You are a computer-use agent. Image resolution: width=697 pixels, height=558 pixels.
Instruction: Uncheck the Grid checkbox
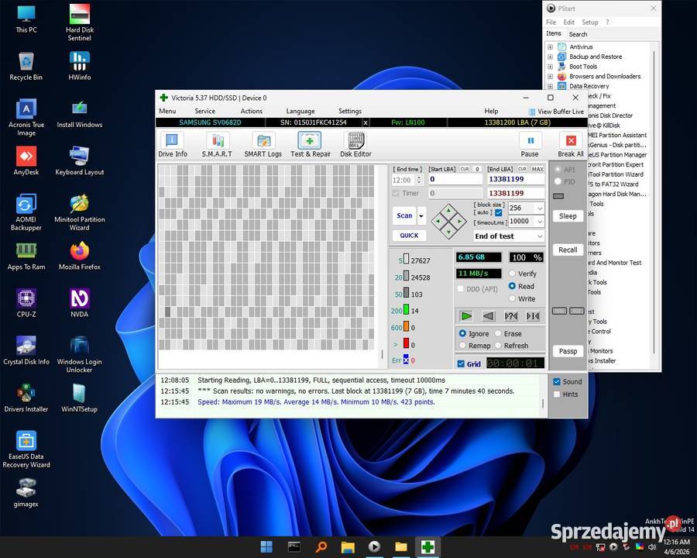(x=462, y=363)
